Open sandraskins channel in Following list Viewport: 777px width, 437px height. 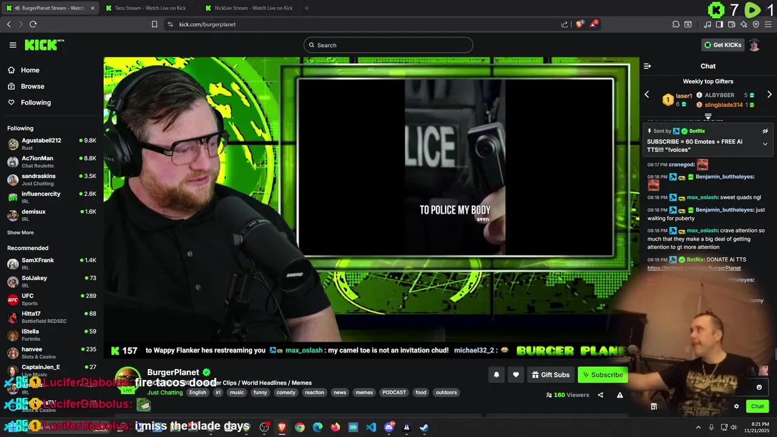click(x=52, y=179)
